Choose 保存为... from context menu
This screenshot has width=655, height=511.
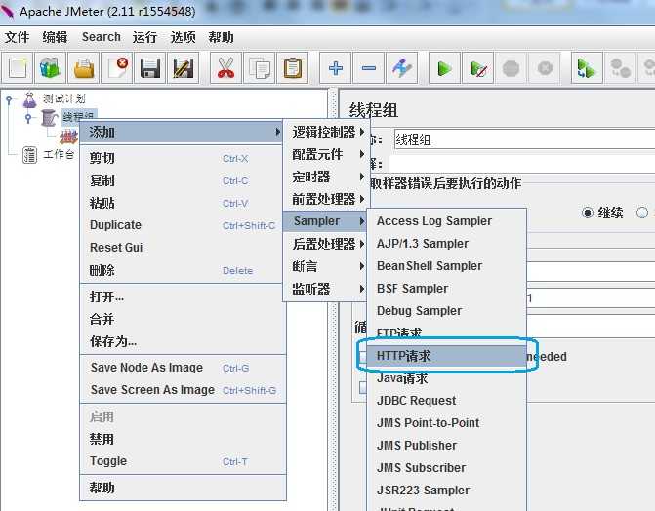coord(183,342)
